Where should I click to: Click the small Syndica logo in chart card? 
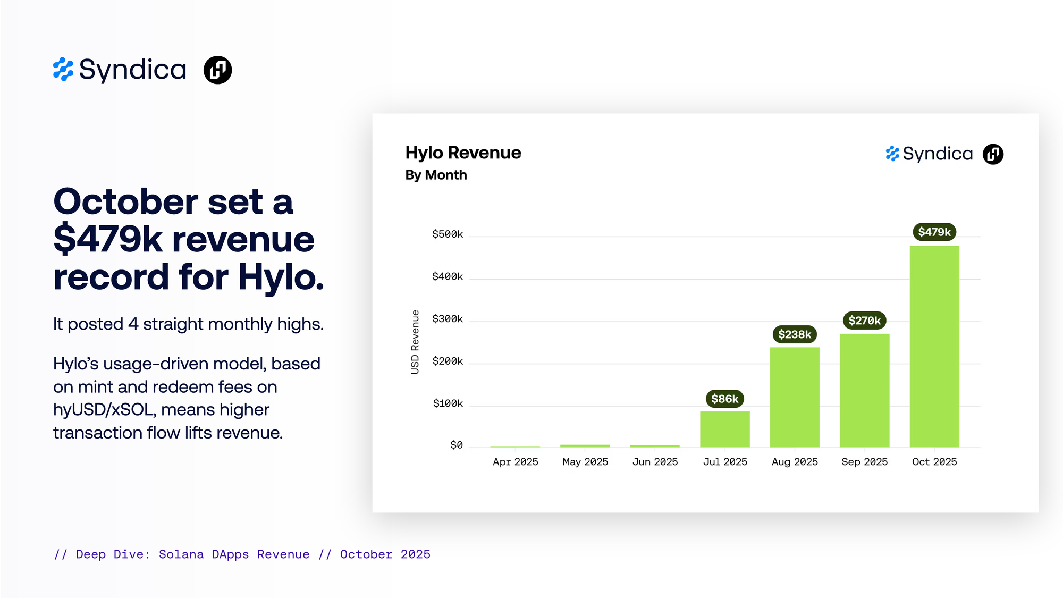coord(929,154)
